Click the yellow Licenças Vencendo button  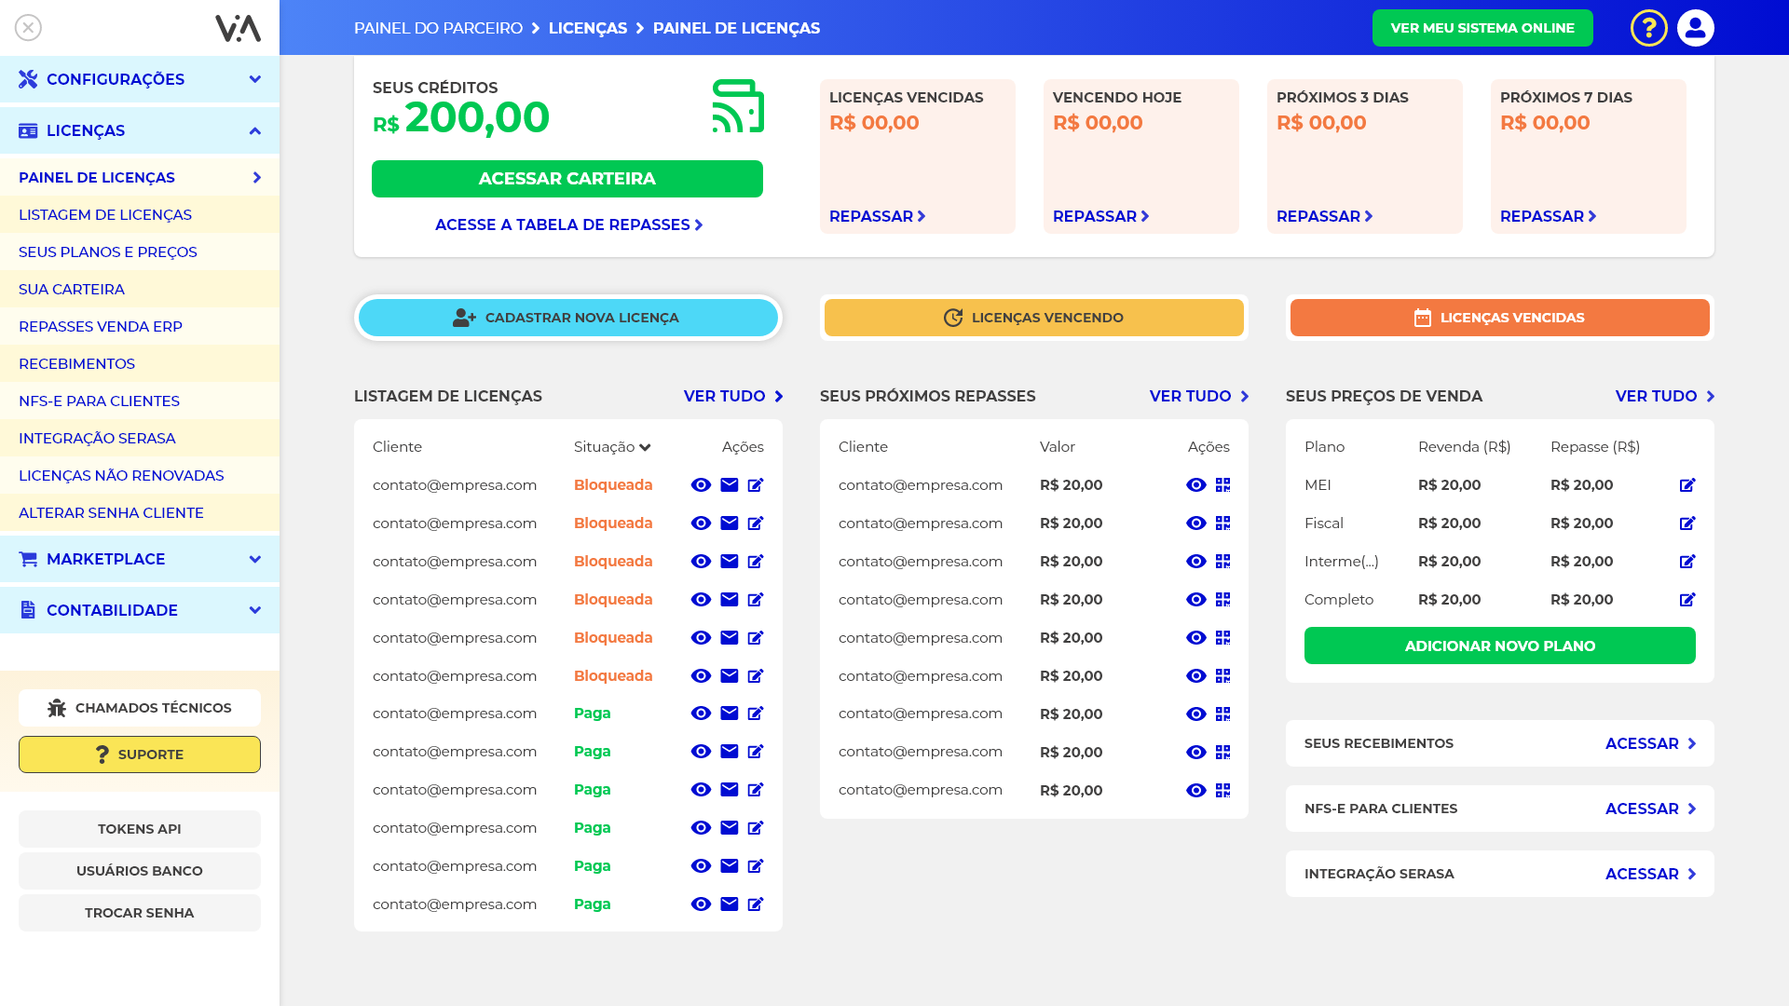1034,318
